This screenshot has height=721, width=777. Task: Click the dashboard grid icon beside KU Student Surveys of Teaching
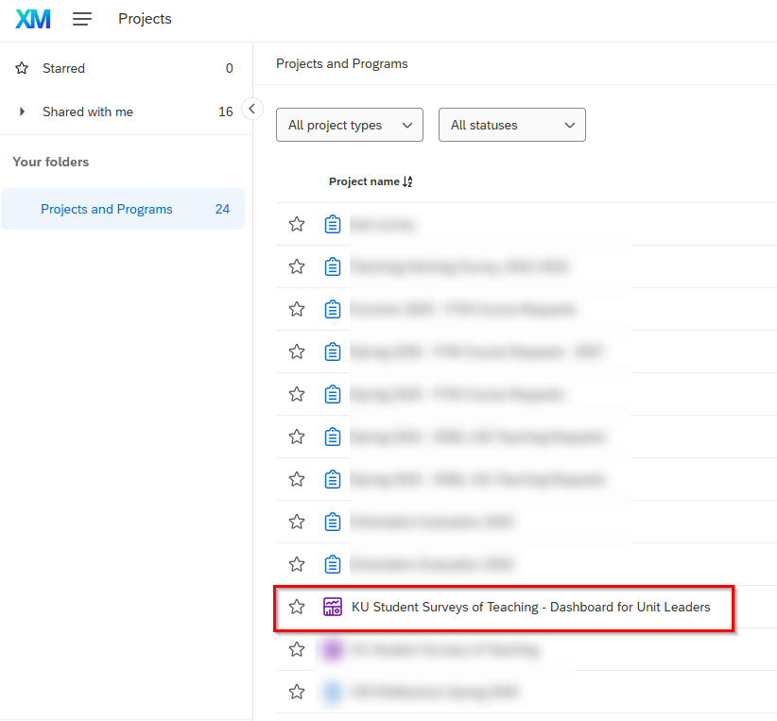[333, 607]
